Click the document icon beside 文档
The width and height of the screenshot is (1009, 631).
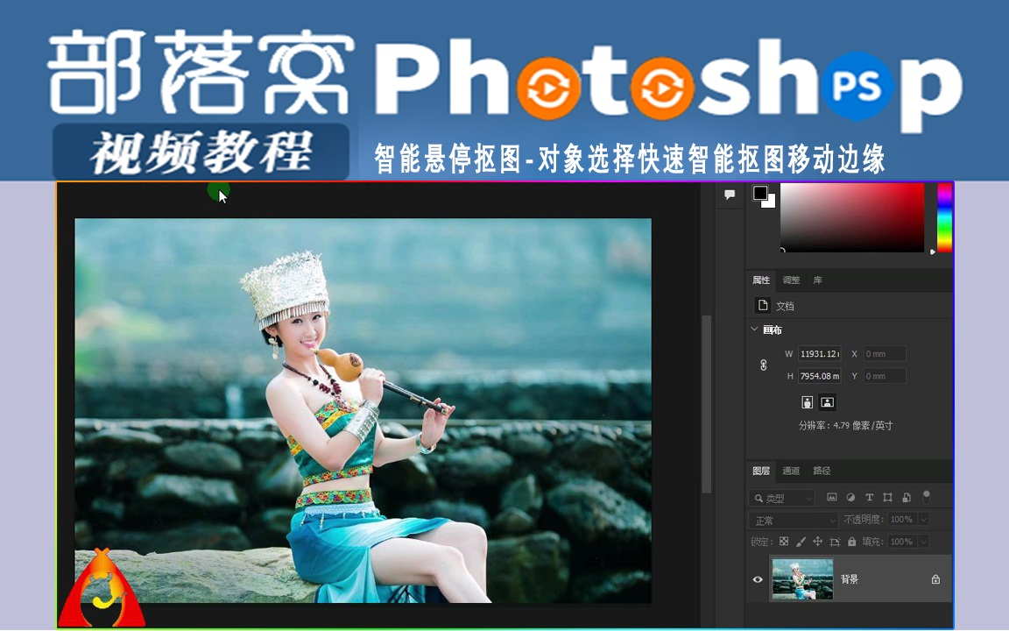[763, 305]
